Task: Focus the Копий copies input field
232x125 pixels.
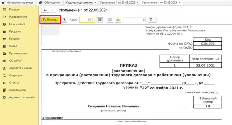Action: pyautogui.click(x=85, y=20)
